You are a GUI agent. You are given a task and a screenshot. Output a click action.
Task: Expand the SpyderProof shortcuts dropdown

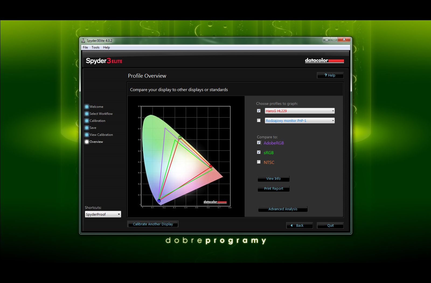click(x=103, y=214)
